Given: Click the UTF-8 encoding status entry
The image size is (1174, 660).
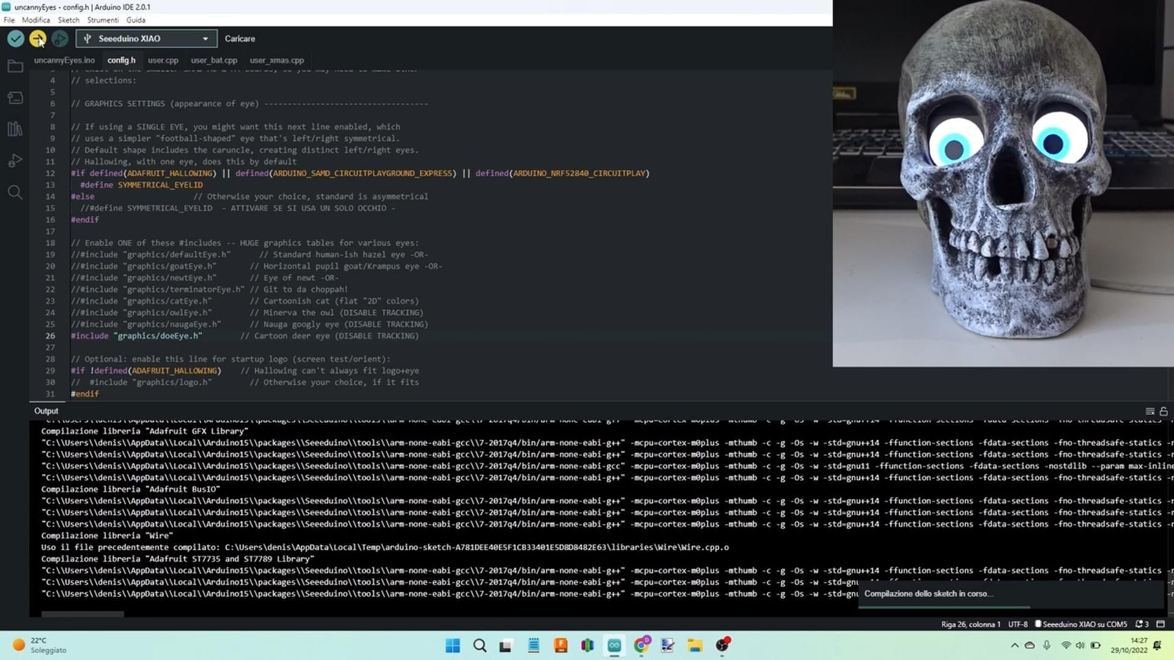Looking at the screenshot, I should coord(1017,624).
